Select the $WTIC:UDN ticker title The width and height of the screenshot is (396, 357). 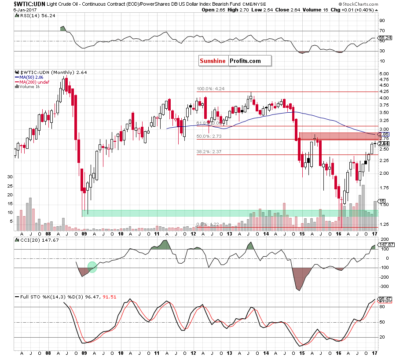pos(29,4)
